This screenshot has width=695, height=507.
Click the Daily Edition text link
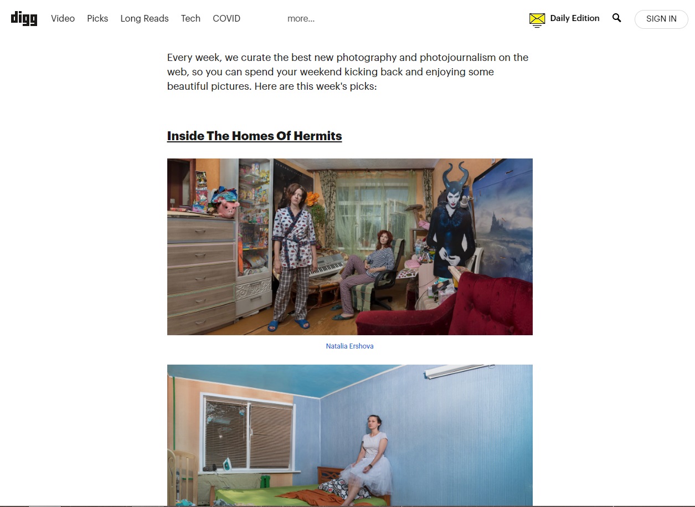point(575,18)
